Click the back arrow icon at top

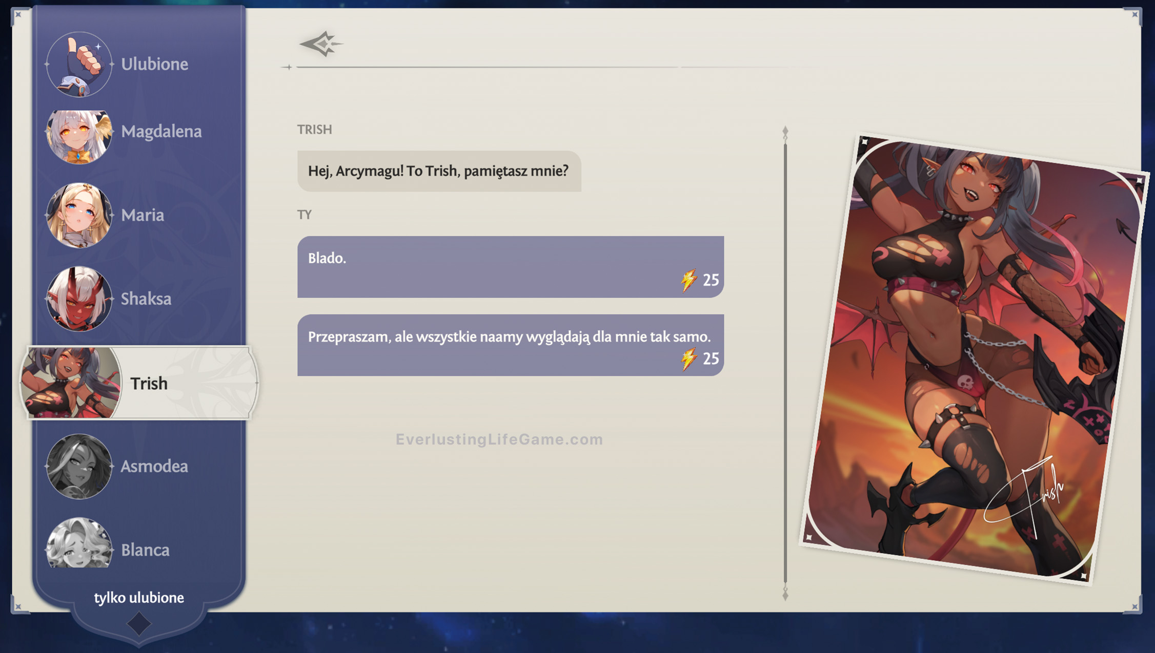[320, 44]
